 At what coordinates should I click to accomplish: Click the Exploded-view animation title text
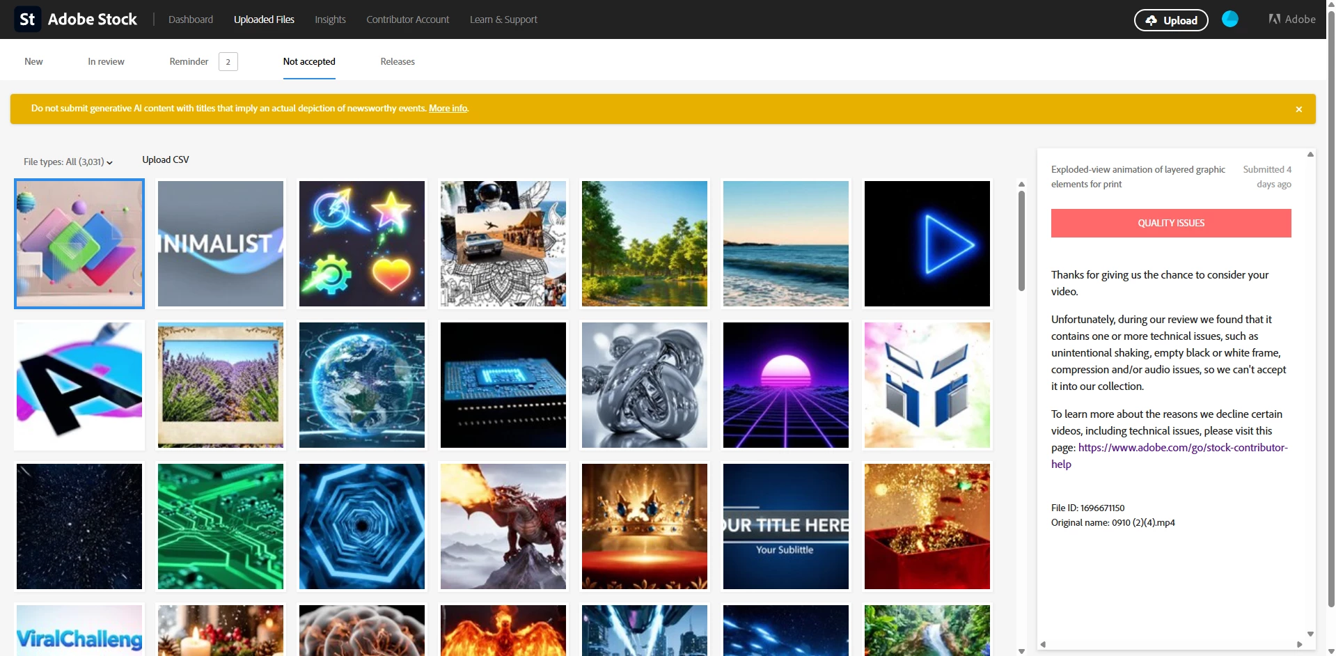pos(1138,177)
